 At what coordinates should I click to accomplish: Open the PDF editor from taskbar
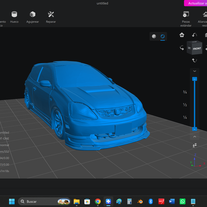click(x=161, y=201)
